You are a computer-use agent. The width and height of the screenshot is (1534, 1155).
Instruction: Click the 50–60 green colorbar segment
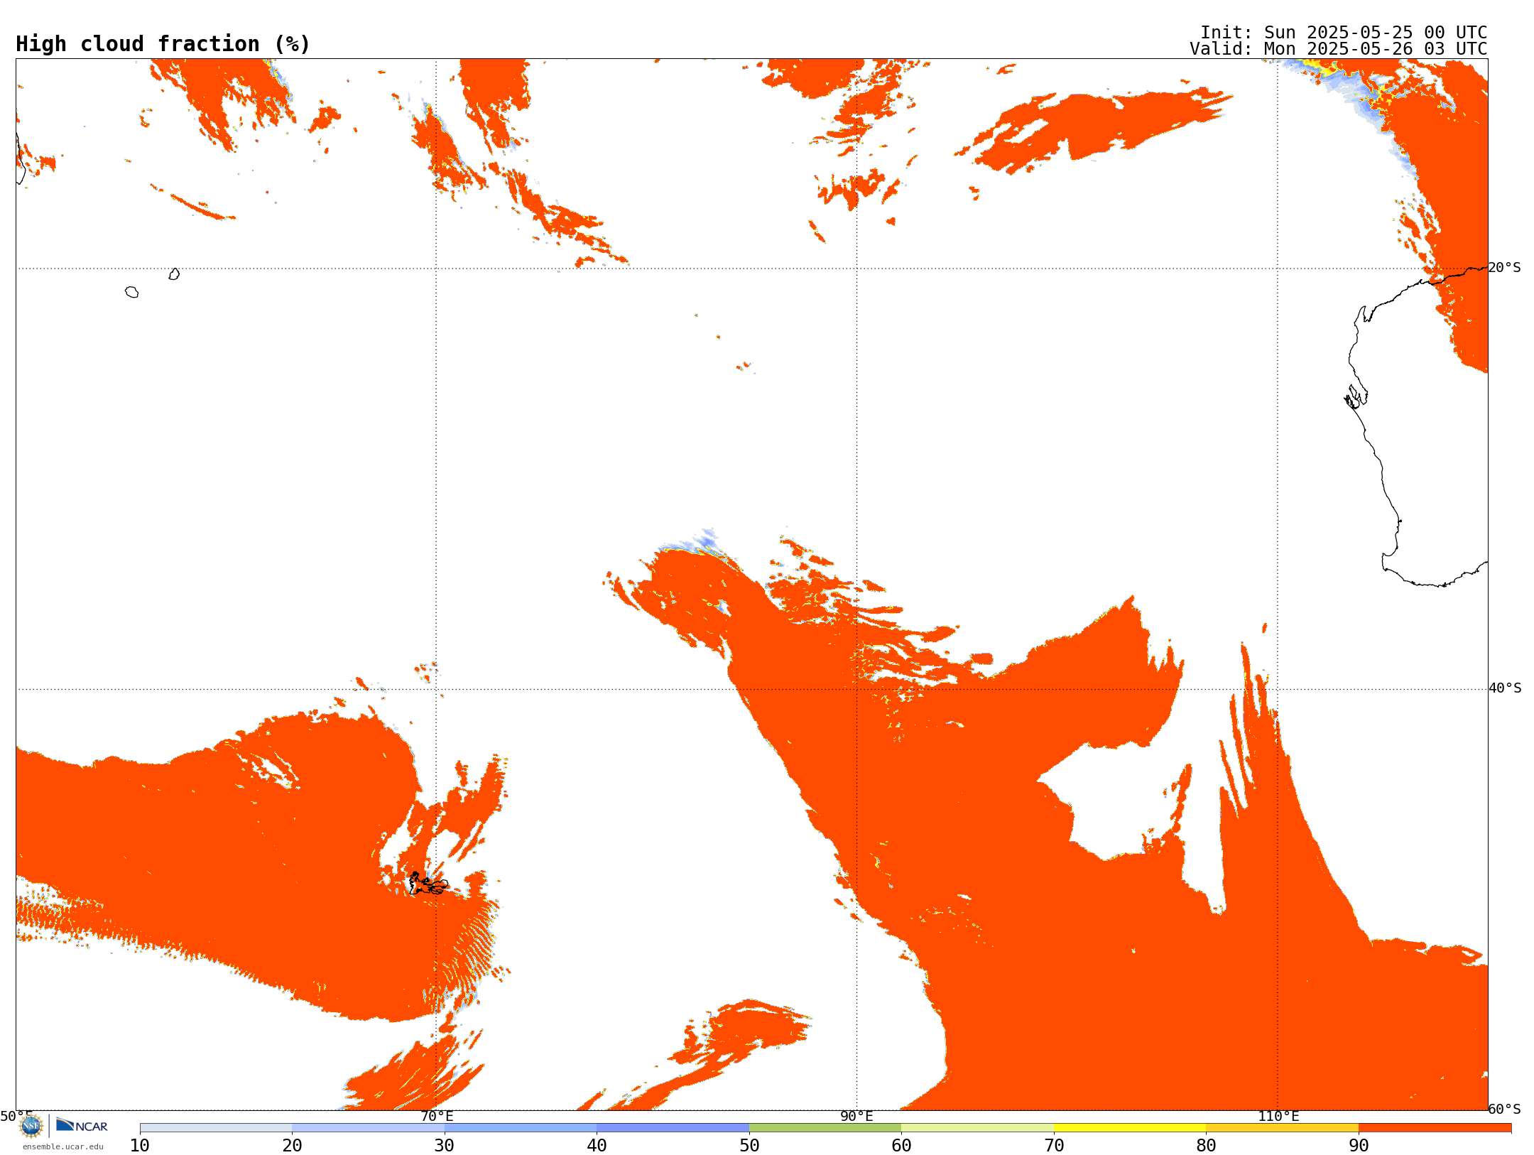pyautogui.click(x=825, y=1128)
